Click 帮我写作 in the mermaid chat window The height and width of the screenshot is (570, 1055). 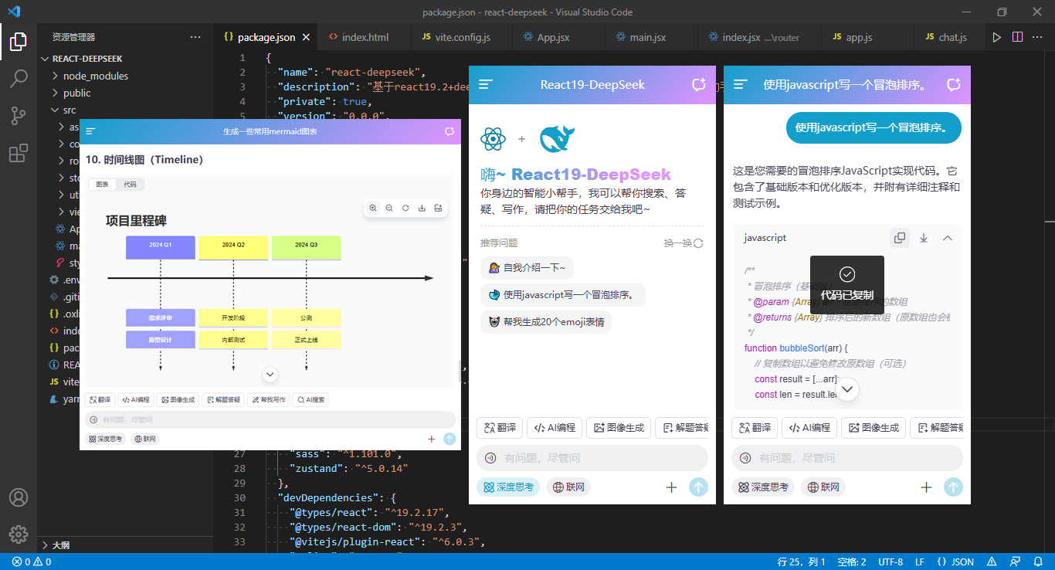[x=269, y=400]
